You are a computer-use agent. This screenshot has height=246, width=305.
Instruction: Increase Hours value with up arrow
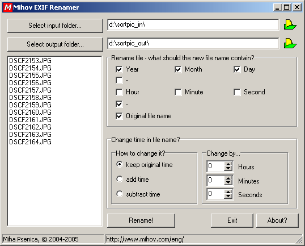228,164
